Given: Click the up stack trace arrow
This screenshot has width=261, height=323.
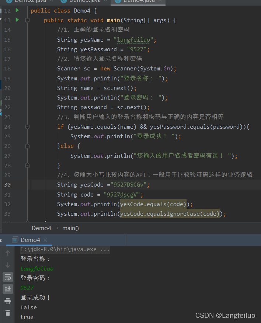Looking at the screenshot, I should click(x=8, y=253).
